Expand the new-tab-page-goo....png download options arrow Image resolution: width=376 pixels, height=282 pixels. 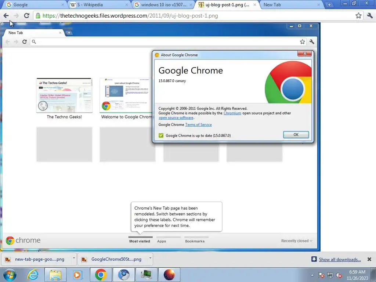point(74,258)
